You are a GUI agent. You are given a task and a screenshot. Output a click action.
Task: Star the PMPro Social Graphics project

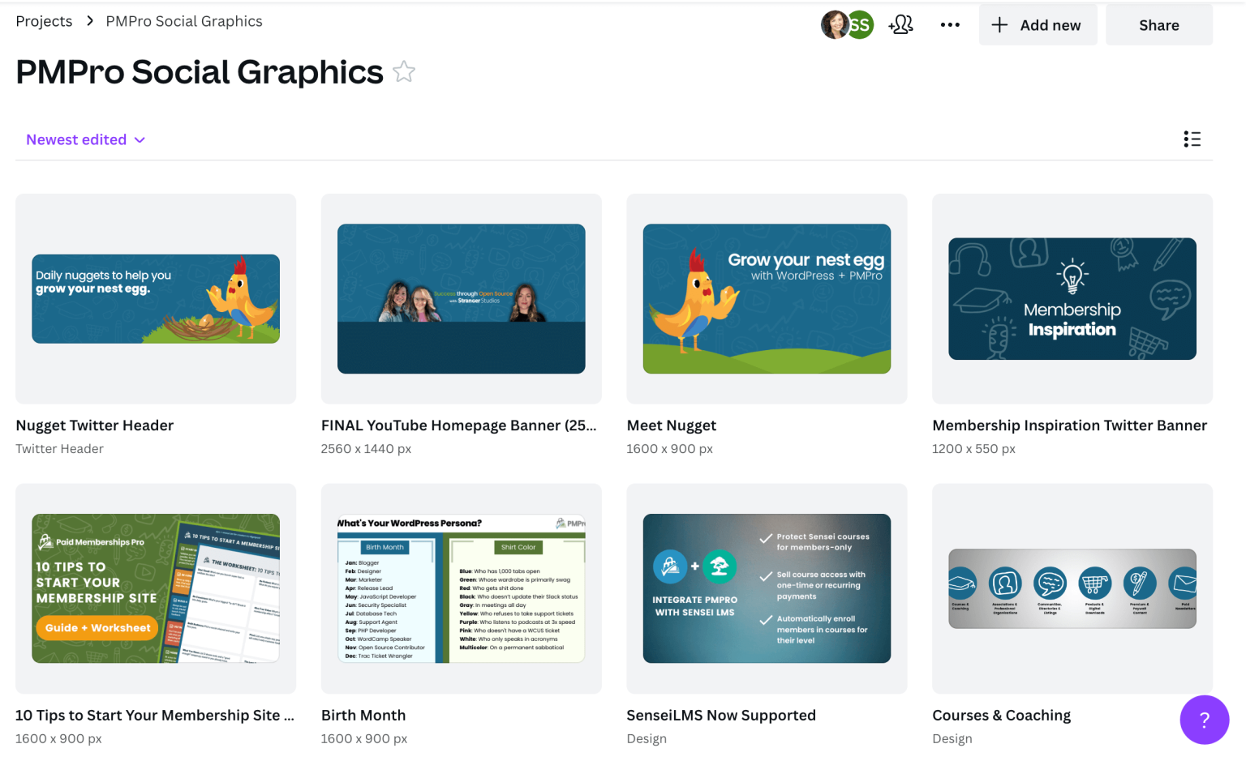coord(403,72)
